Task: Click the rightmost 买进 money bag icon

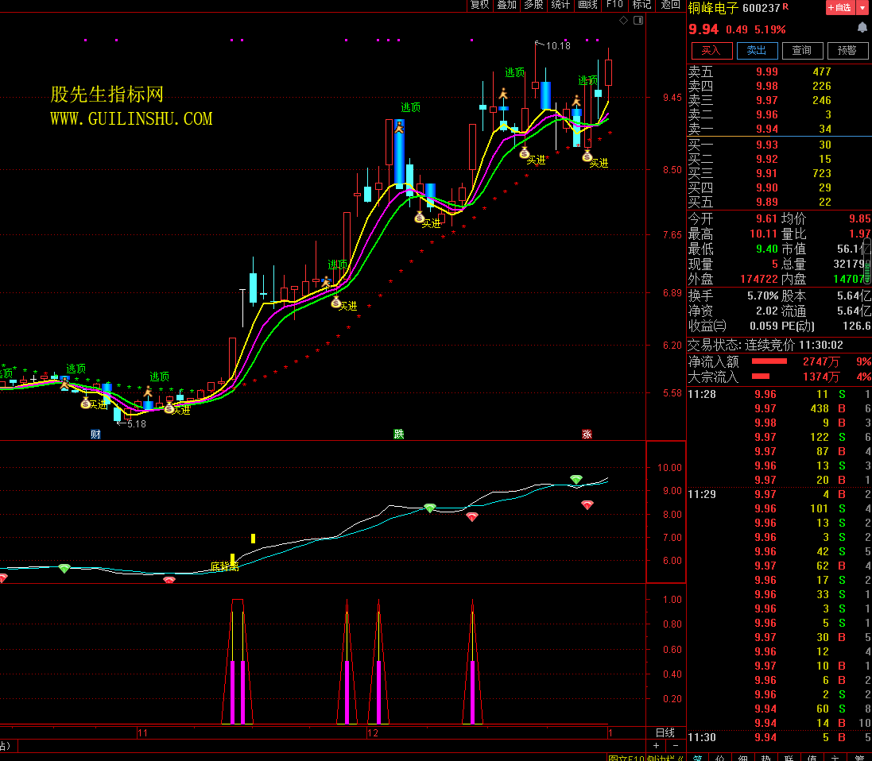Action: coord(587,156)
